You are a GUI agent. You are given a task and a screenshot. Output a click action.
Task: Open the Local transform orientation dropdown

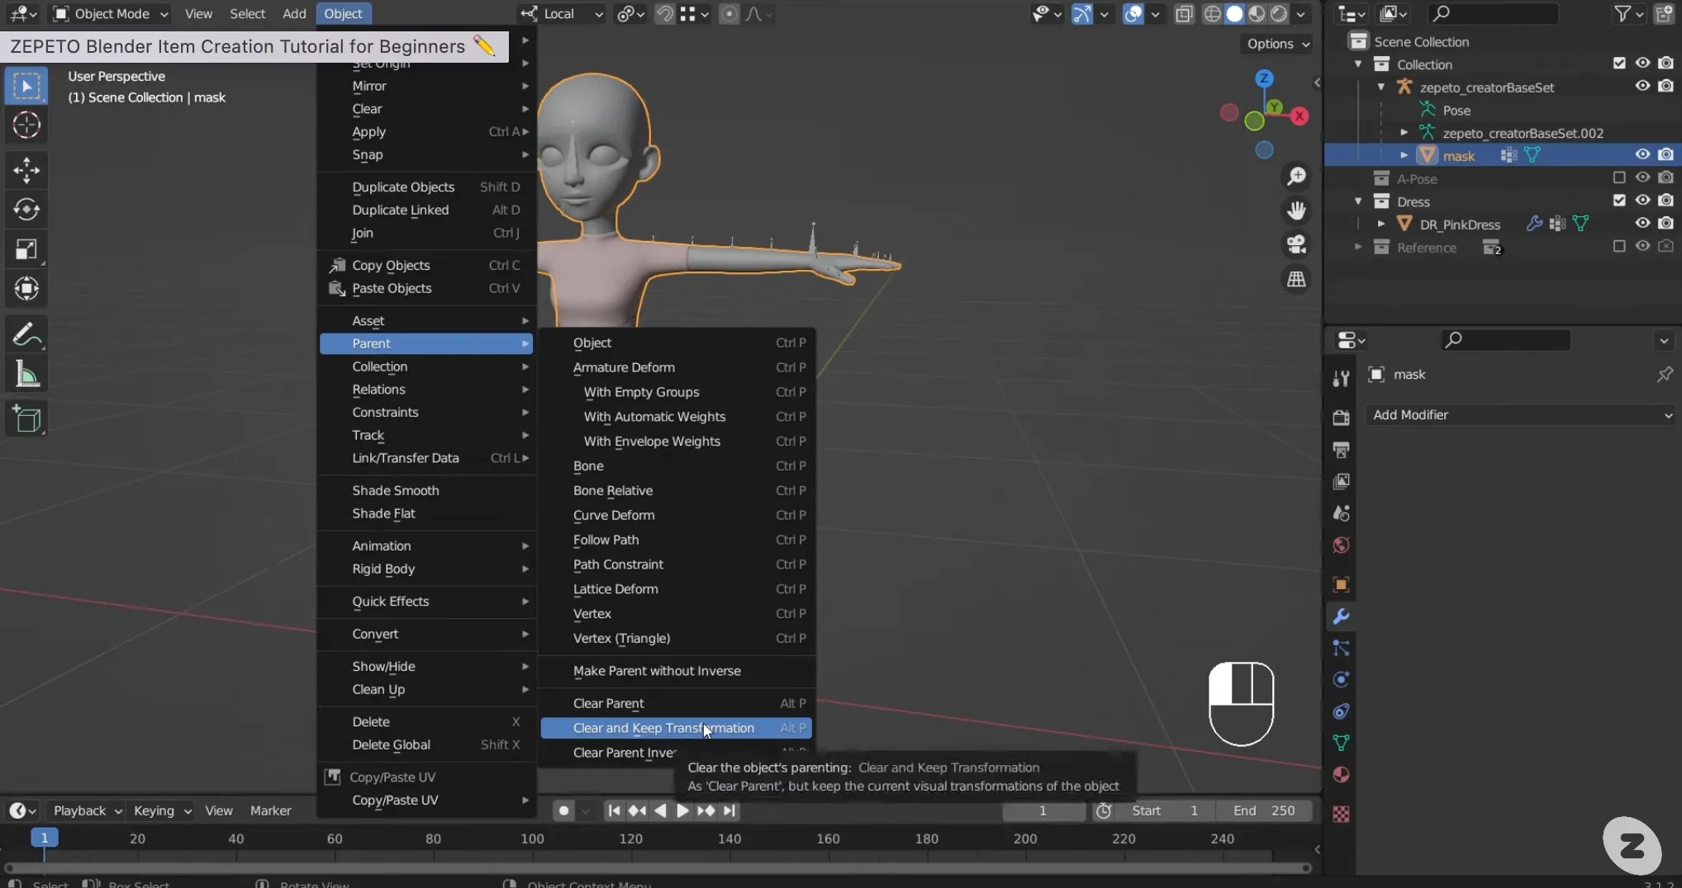(562, 13)
